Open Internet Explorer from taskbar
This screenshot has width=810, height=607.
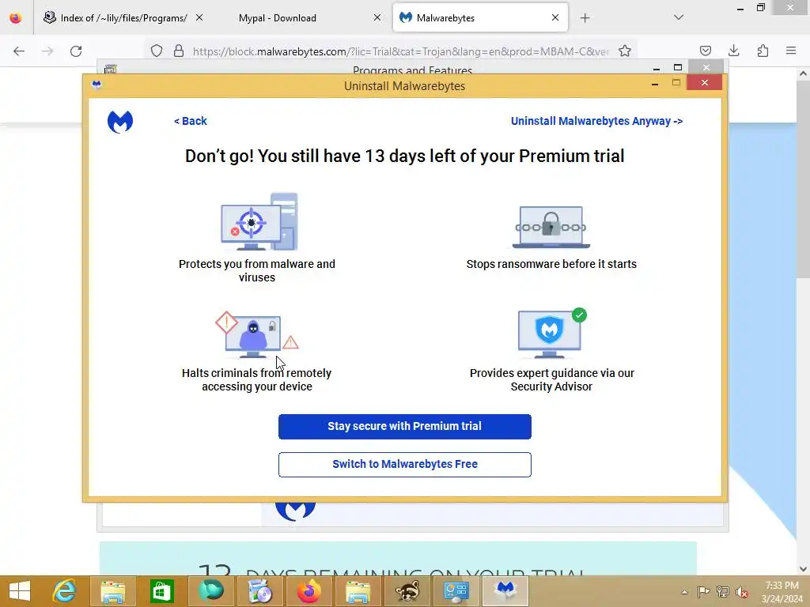(65, 591)
